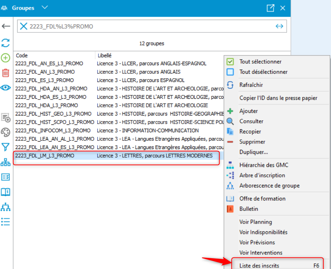Pop out the Groupes panel window
This screenshot has width=331, height=269.
point(271,8)
